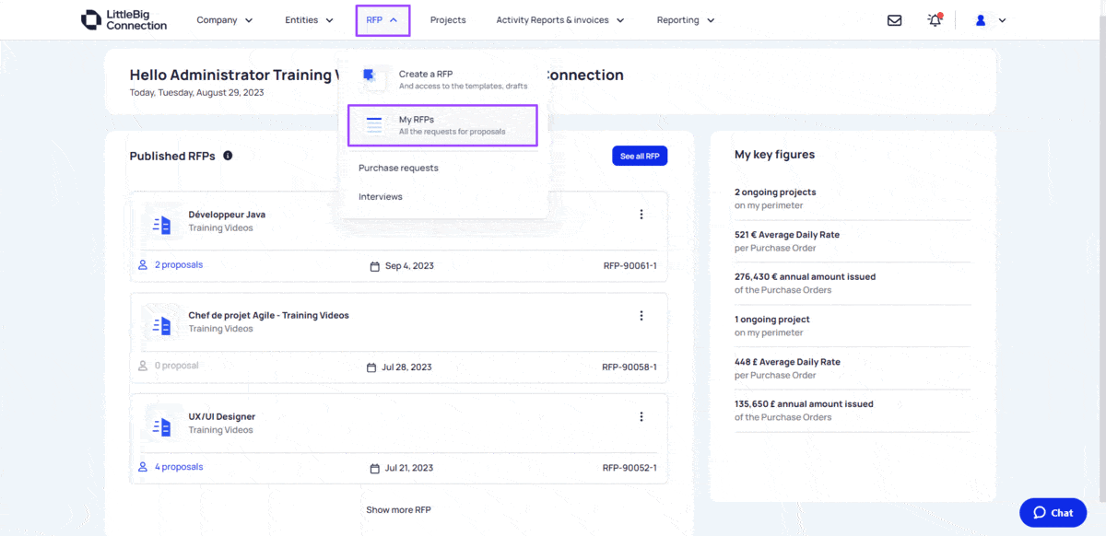Click the calendar icon beside Jul 21, 2023

click(374, 469)
